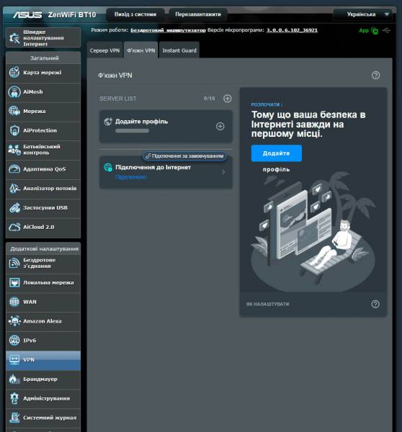
Task: Expand the Українська language dropdown
Action: tap(363, 14)
